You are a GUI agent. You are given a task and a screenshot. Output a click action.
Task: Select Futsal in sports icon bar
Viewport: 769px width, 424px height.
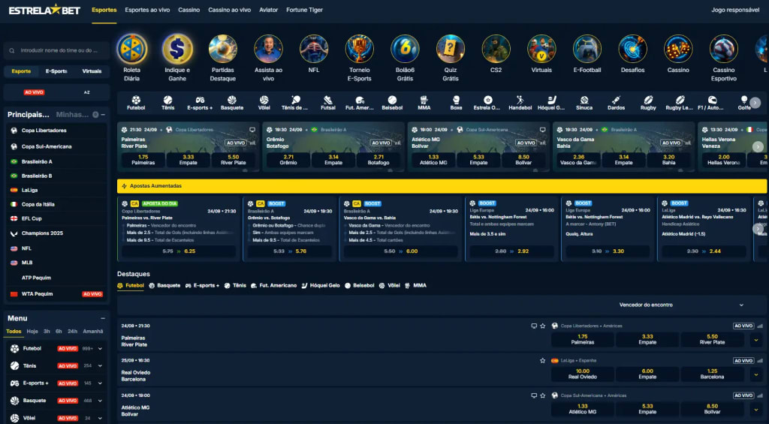click(x=328, y=103)
